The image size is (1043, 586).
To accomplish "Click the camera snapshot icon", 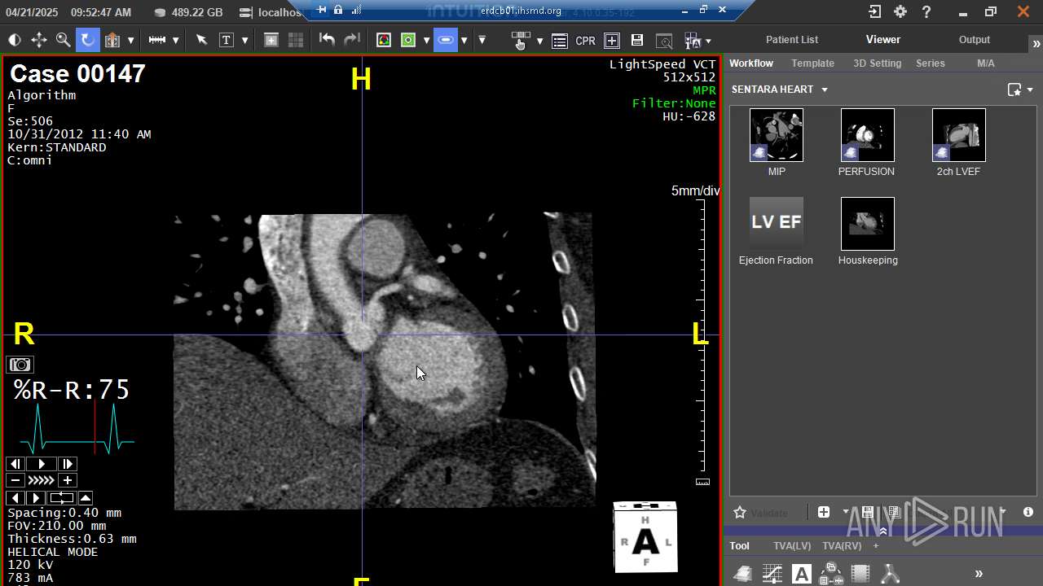I will tap(20, 365).
